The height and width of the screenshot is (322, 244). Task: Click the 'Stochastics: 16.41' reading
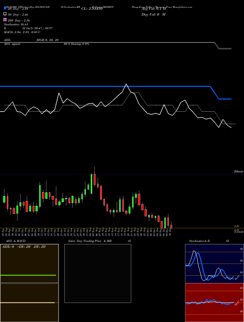click(x=16, y=24)
